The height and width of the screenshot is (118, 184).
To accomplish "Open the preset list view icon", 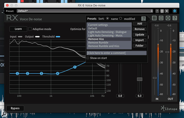I will tap(154, 18).
